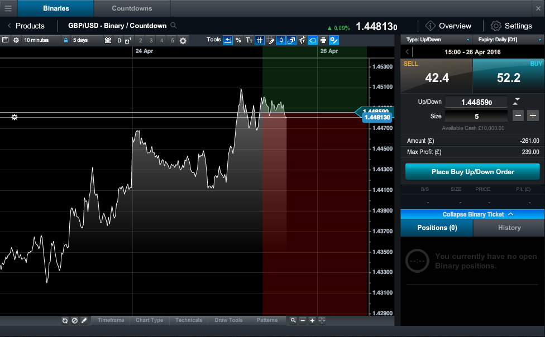Switch to the Countdowns tab
The image size is (545, 337).
coord(132,8)
